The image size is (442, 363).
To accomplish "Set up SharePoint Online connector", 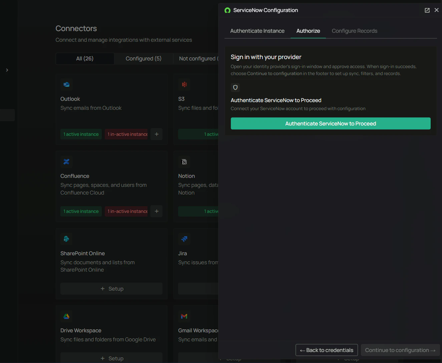I will 111,289.
